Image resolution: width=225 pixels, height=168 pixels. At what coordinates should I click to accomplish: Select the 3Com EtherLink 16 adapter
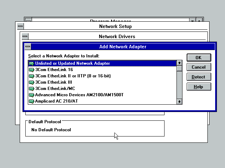click(102, 70)
